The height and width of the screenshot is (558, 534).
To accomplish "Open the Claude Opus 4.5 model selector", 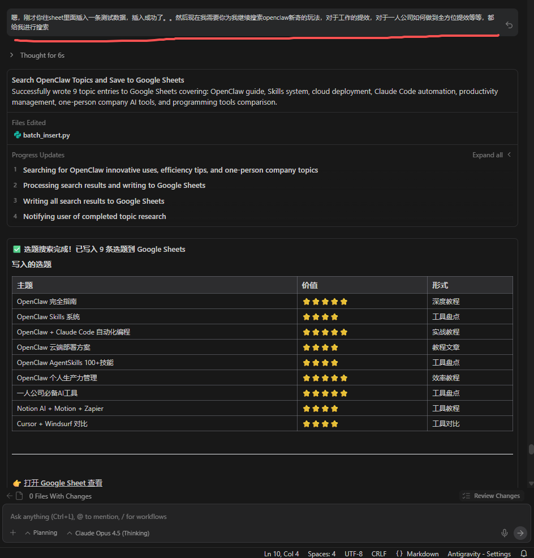I will click(x=108, y=533).
